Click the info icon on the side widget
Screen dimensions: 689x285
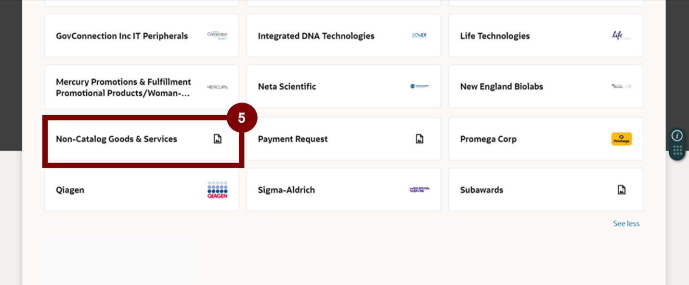(677, 136)
